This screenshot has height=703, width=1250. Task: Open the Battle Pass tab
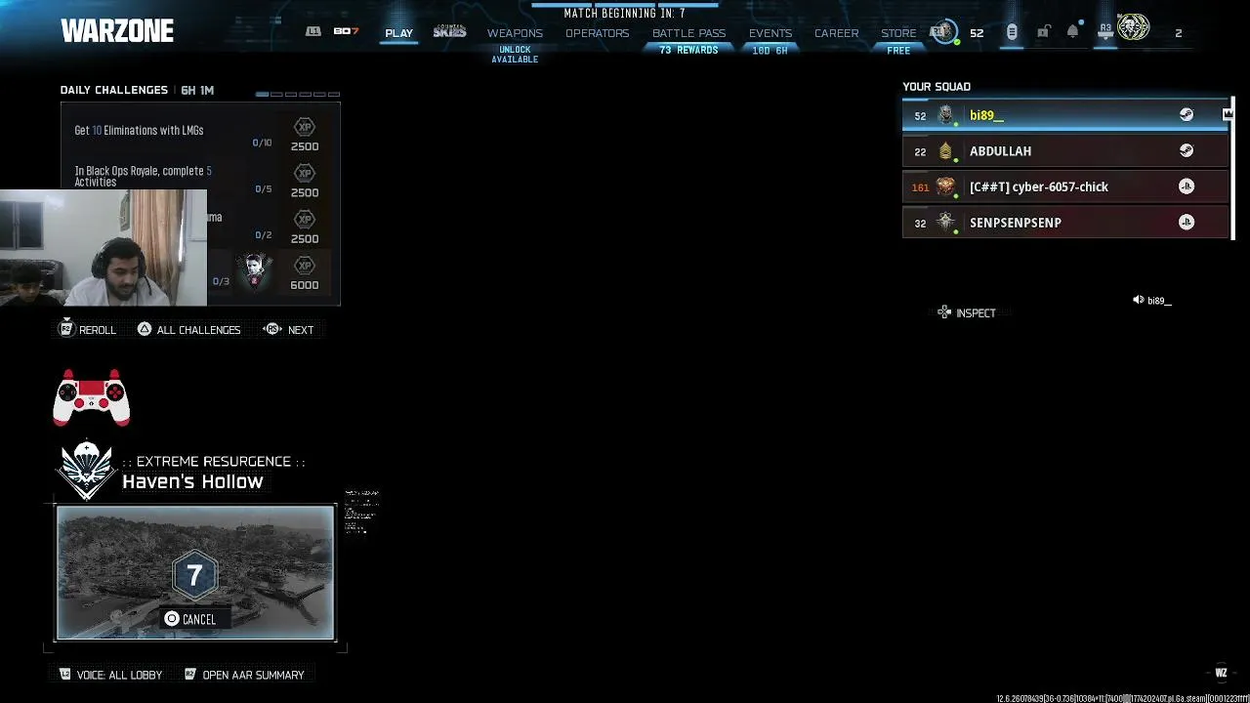click(x=688, y=33)
